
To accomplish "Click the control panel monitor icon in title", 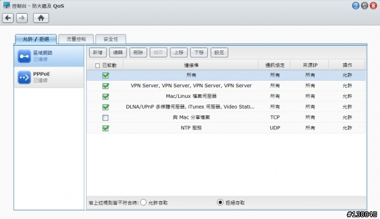I will click(7, 5).
